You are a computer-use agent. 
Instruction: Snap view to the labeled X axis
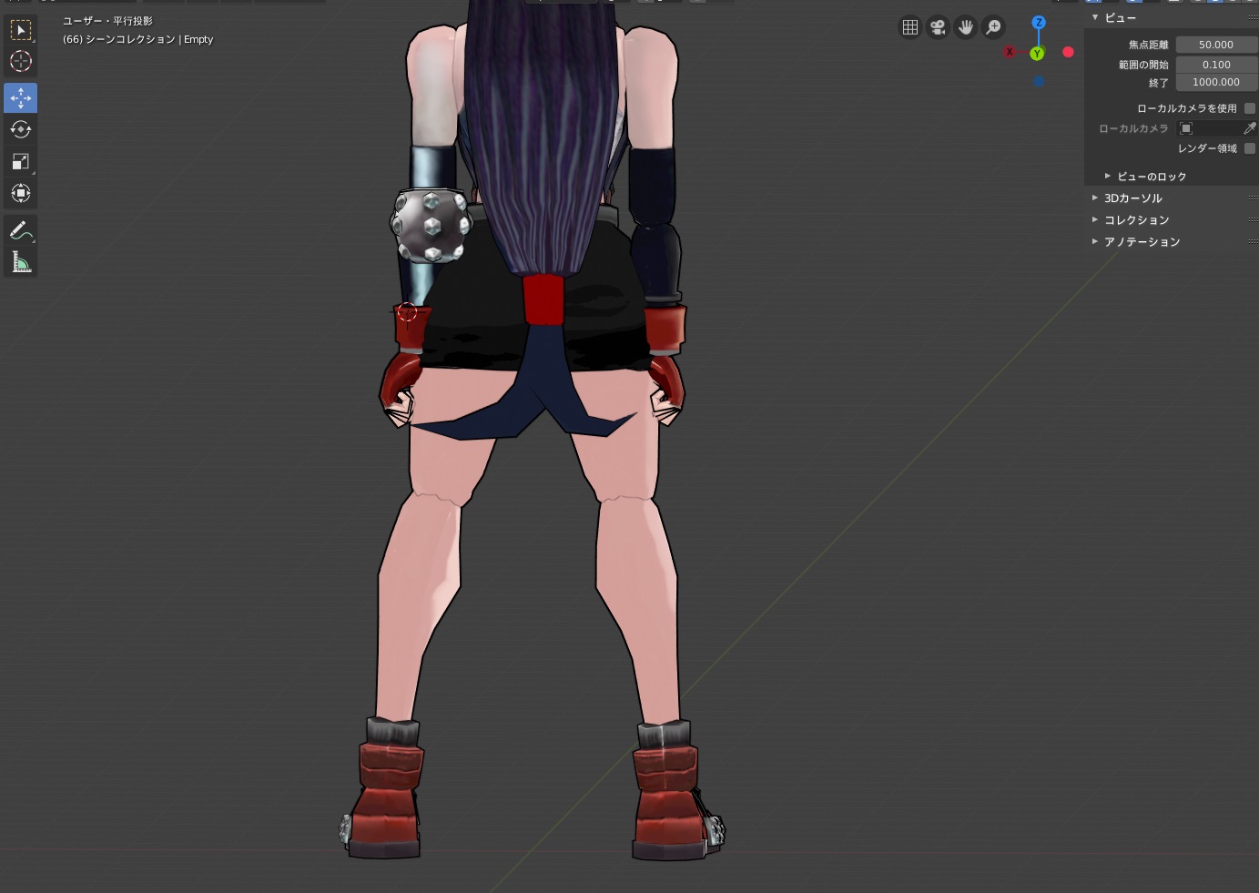pyautogui.click(x=1010, y=52)
